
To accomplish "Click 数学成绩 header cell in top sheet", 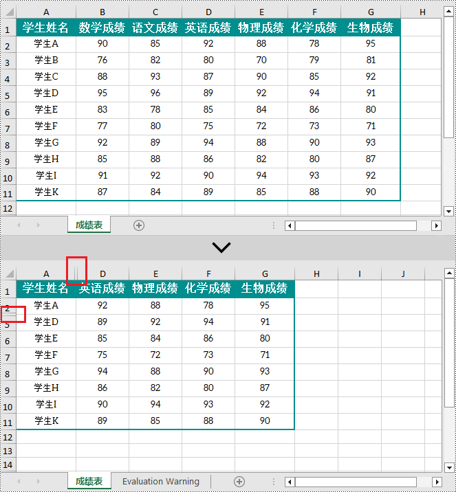I will tap(102, 27).
